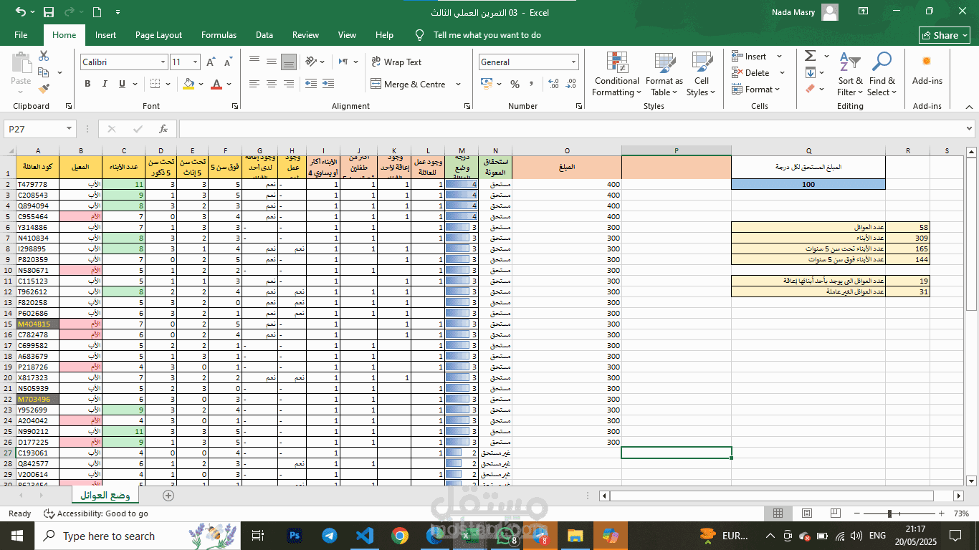The height and width of the screenshot is (550, 979).
Task: Click the Save icon in the title bar
Action: point(49,12)
